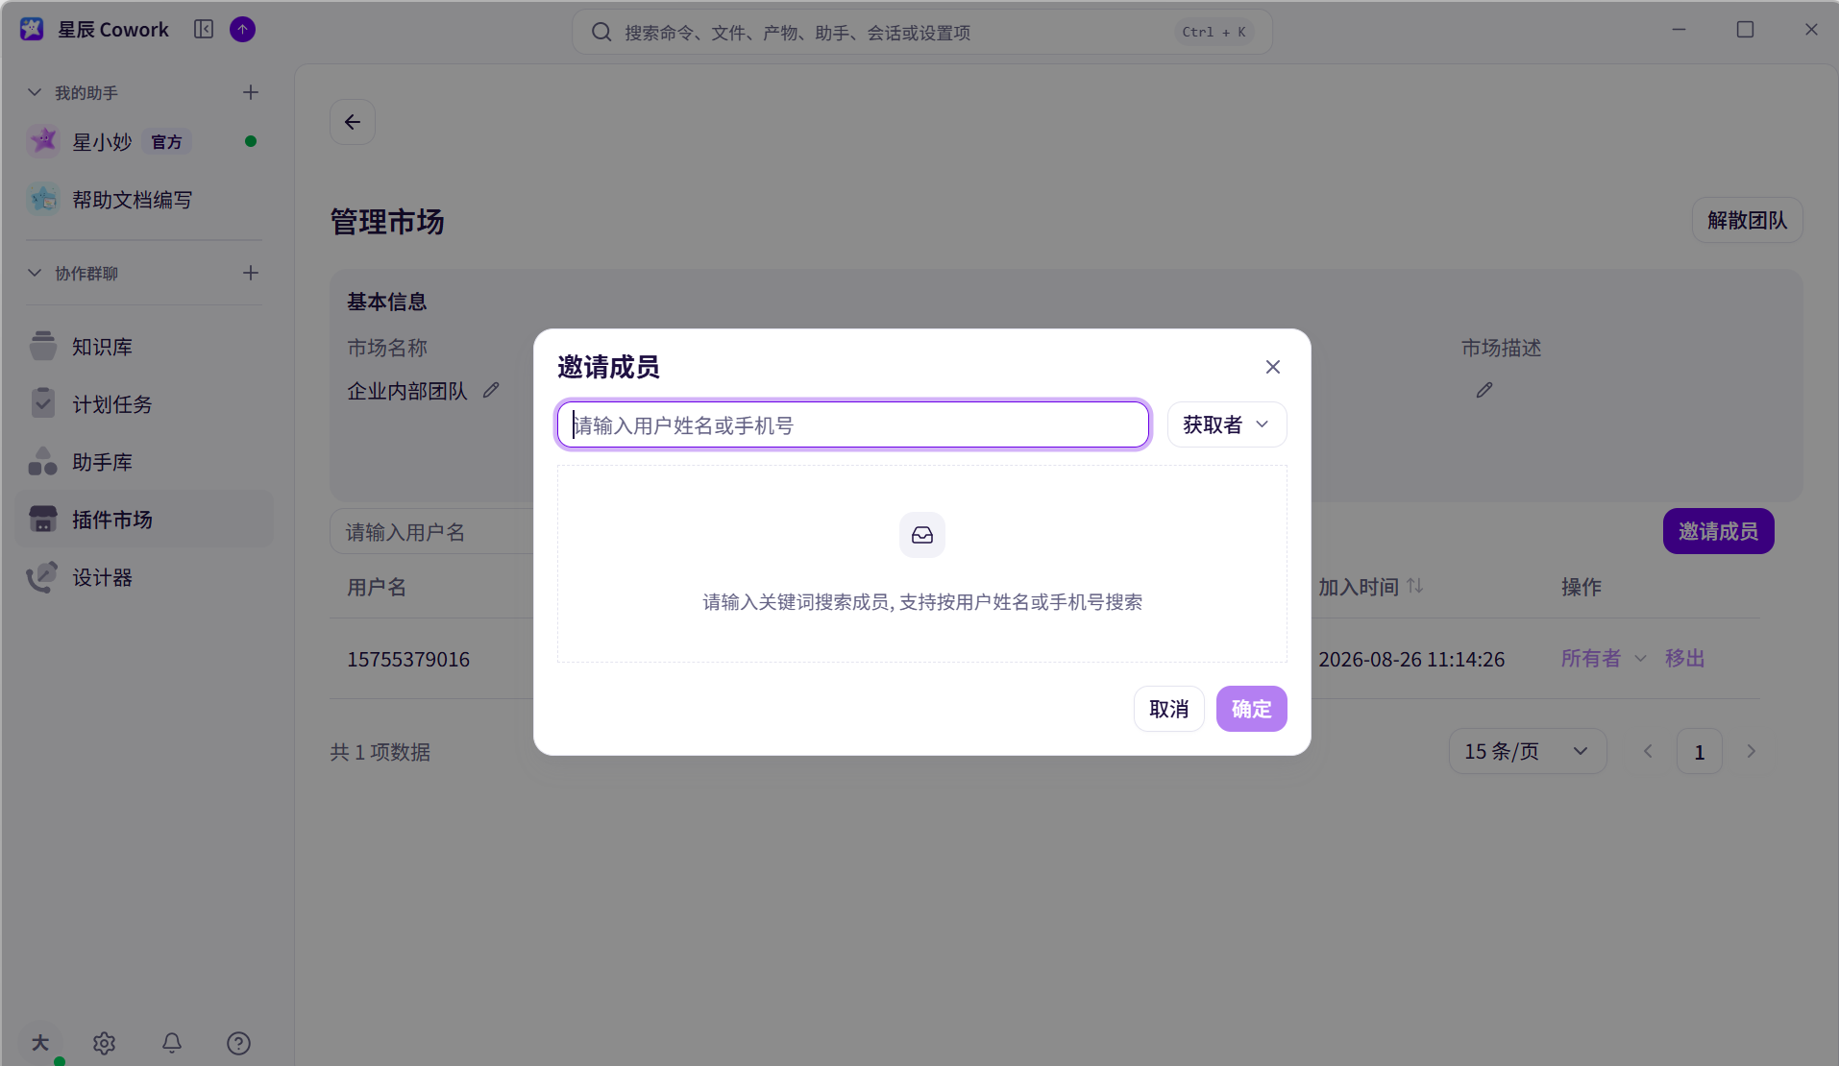The height and width of the screenshot is (1066, 1839).
Task: Edit the market name pencil icon
Action: pyautogui.click(x=491, y=390)
